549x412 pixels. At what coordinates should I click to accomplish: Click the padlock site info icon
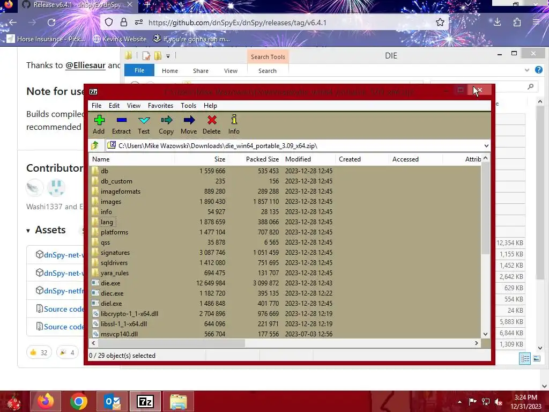pos(124,23)
